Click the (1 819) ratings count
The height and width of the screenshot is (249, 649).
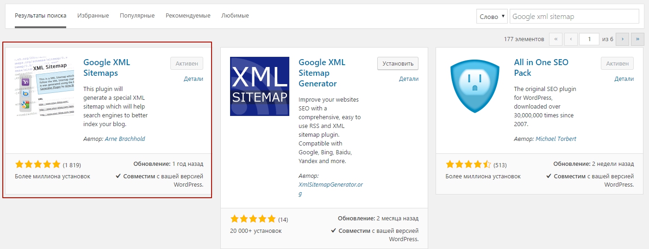click(72, 165)
